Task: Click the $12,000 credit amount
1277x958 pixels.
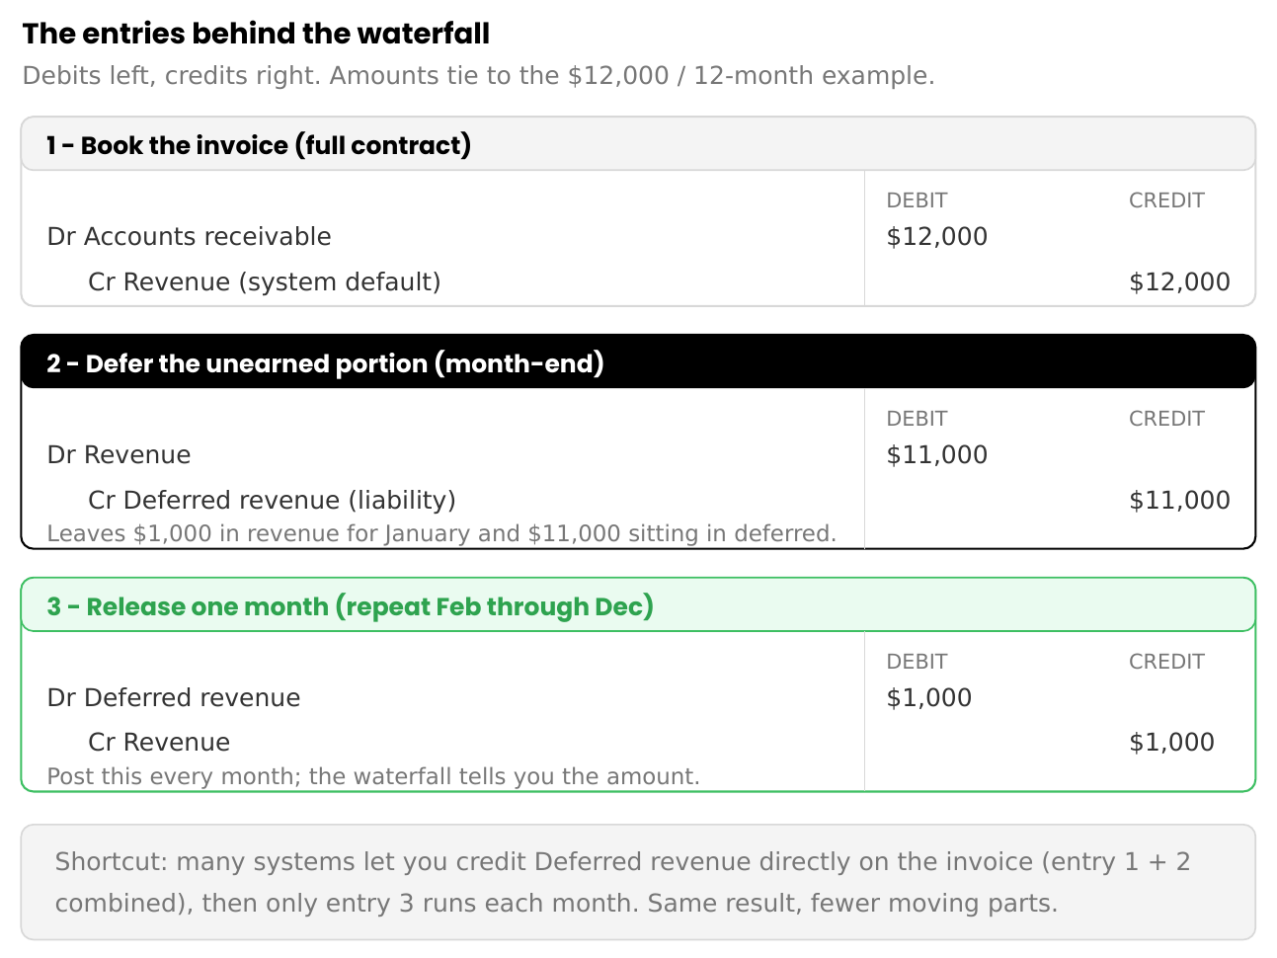Action: (x=1179, y=281)
